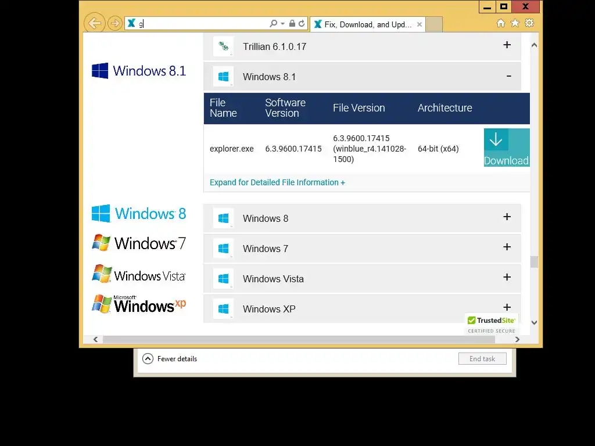Expand for Detailed File Information link

click(x=277, y=182)
